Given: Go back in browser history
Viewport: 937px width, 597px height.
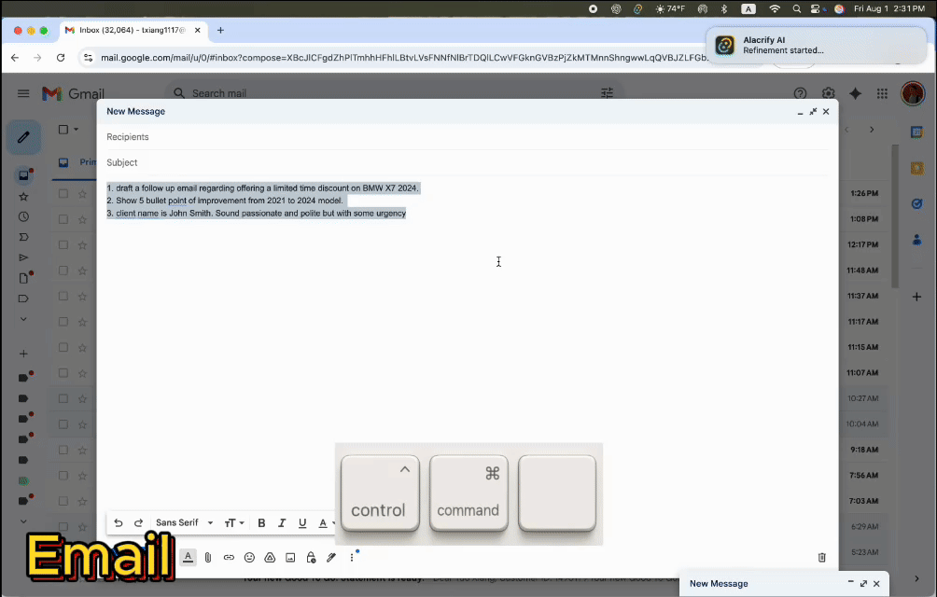Looking at the screenshot, I should click(x=15, y=58).
